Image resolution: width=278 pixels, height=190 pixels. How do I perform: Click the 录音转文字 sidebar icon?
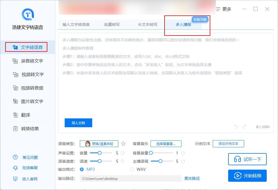pos(15,61)
